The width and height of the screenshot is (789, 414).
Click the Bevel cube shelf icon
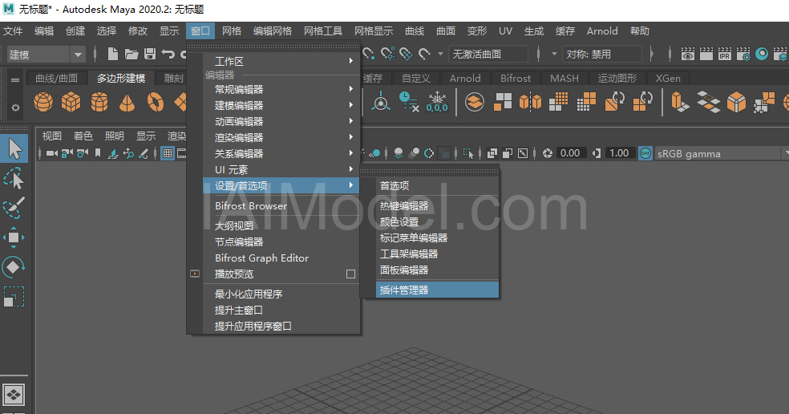[736, 102]
